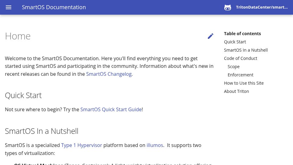Open the hamburger navigation menu
This screenshot has height=165, width=293.
(9, 7)
